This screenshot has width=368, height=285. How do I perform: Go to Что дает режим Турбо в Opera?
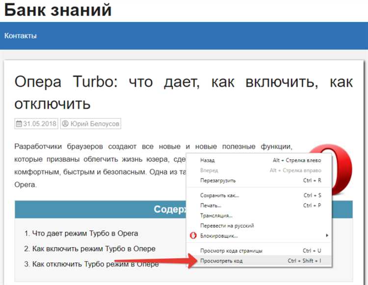click(x=85, y=233)
